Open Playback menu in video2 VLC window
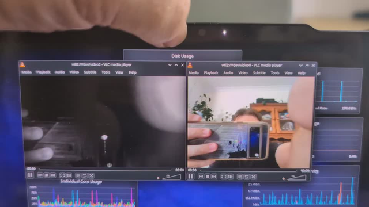 coord(43,72)
